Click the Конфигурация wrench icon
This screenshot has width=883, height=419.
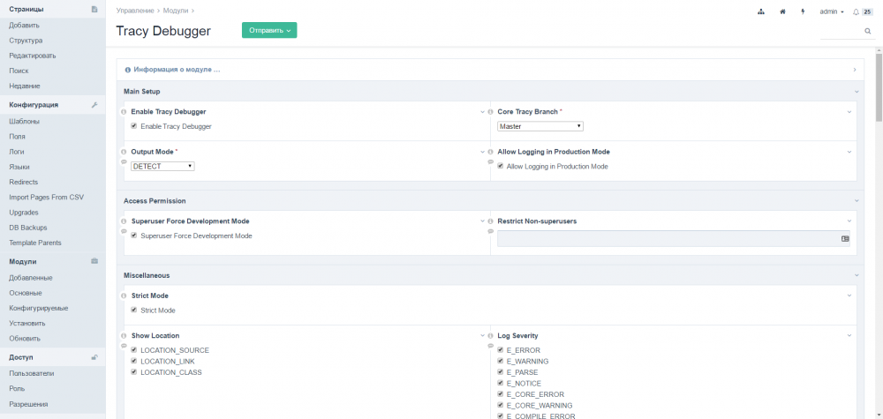(x=94, y=105)
